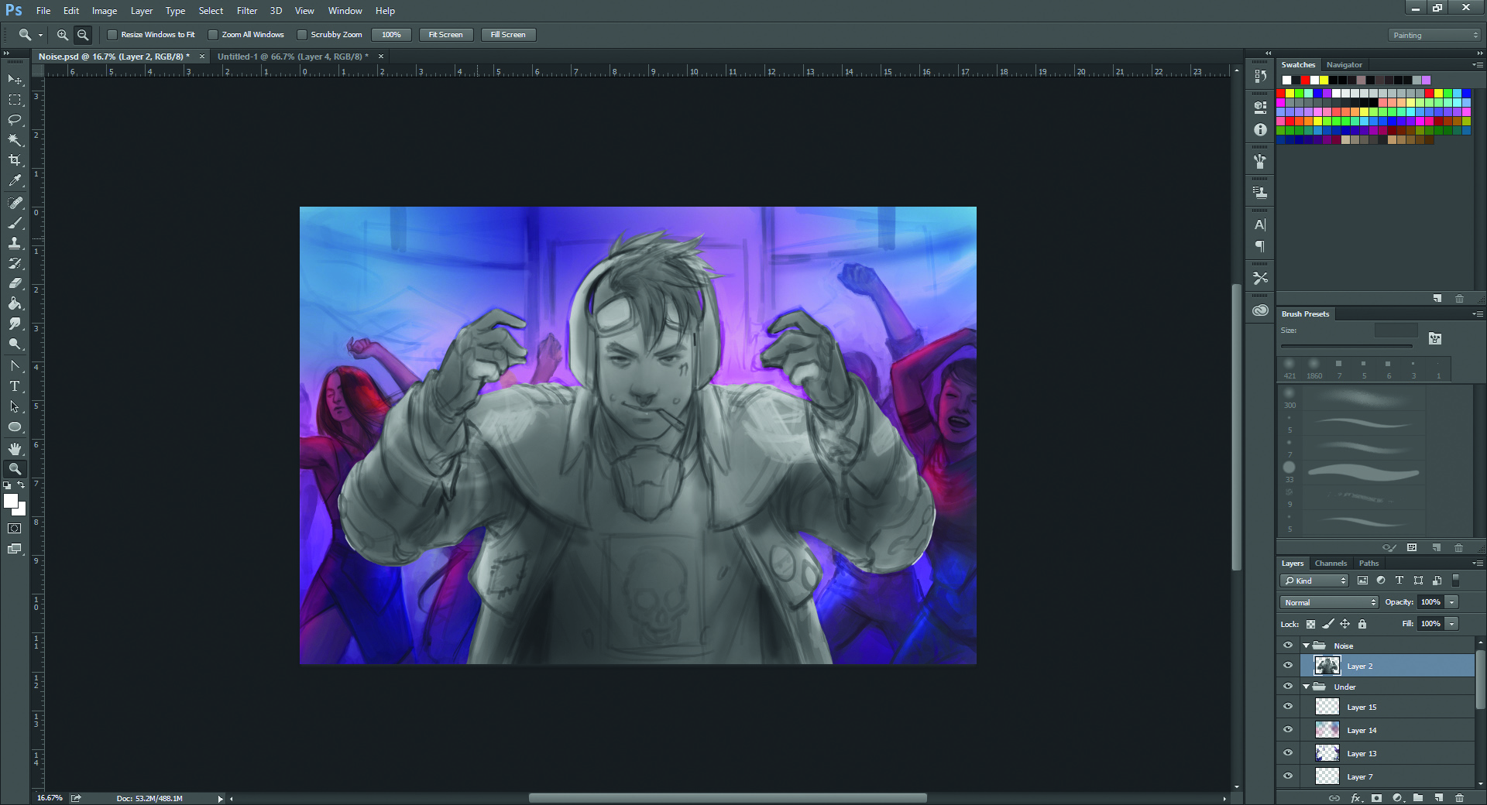
Task: Select the Magic Wand tool
Action: (15, 140)
